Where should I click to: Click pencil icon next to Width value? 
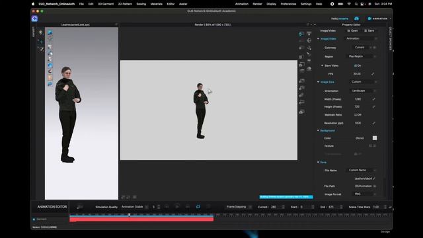pyautogui.click(x=373, y=99)
